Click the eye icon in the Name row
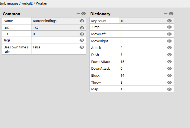This screenshot has height=128, width=190. coord(82,21)
